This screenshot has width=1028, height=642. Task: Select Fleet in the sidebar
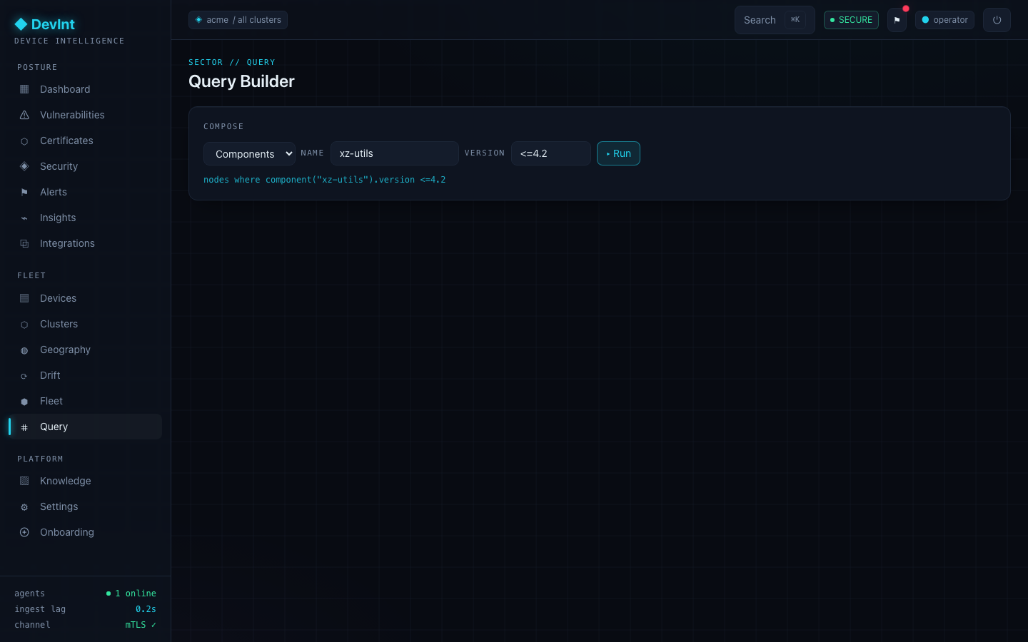pos(85,401)
